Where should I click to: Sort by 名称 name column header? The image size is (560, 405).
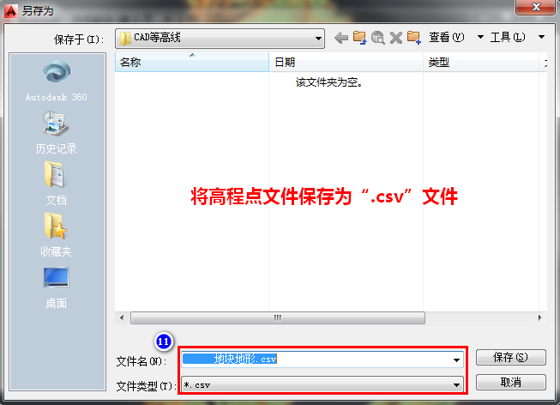(x=192, y=62)
